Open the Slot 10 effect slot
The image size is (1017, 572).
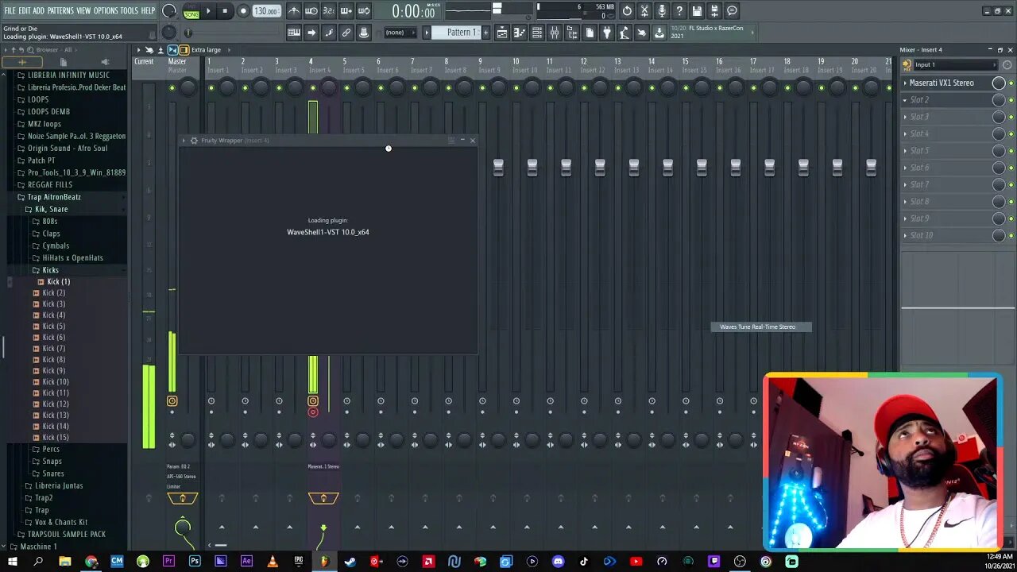pyautogui.click(x=945, y=235)
